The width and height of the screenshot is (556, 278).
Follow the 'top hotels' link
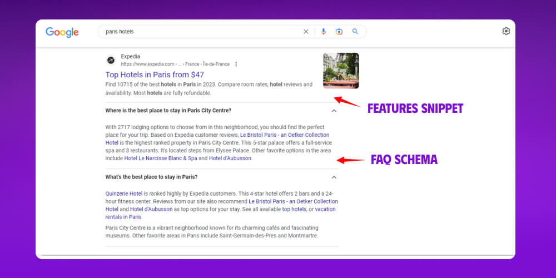[294, 209]
